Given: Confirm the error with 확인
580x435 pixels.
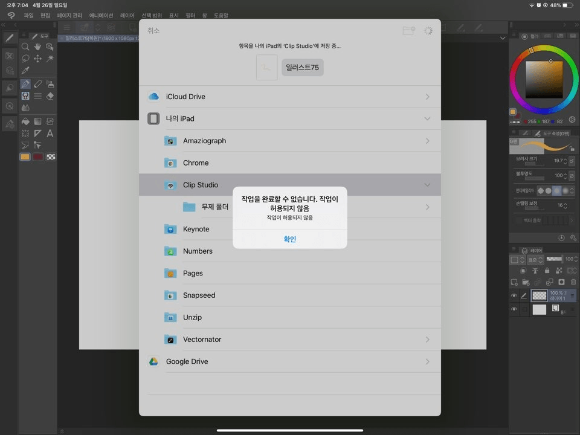Looking at the screenshot, I should click(289, 239).
